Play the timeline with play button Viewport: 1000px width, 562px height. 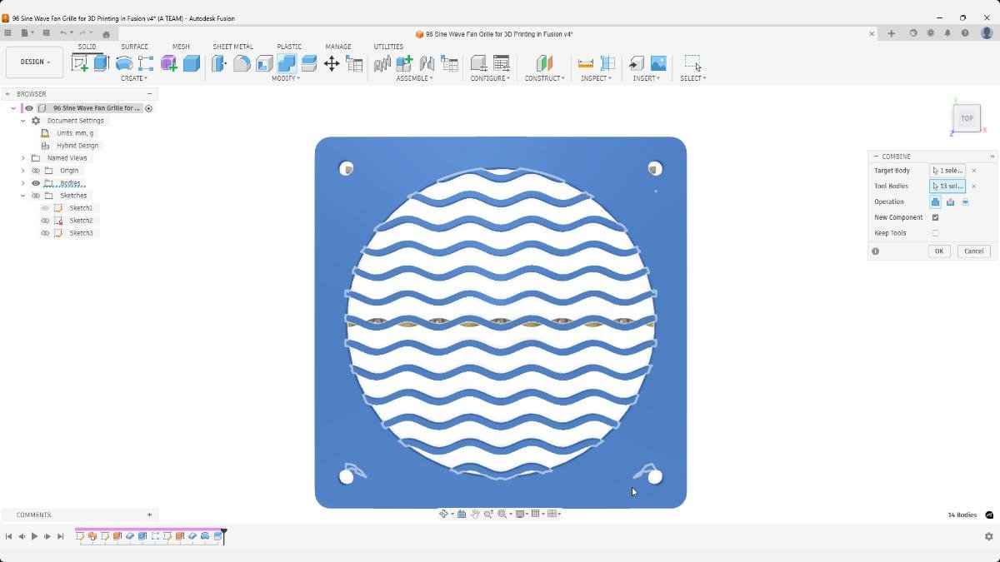[34, 537]
